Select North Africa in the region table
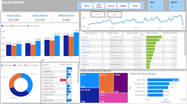Viewport: 187px width, 104px height. pos(57,100)
